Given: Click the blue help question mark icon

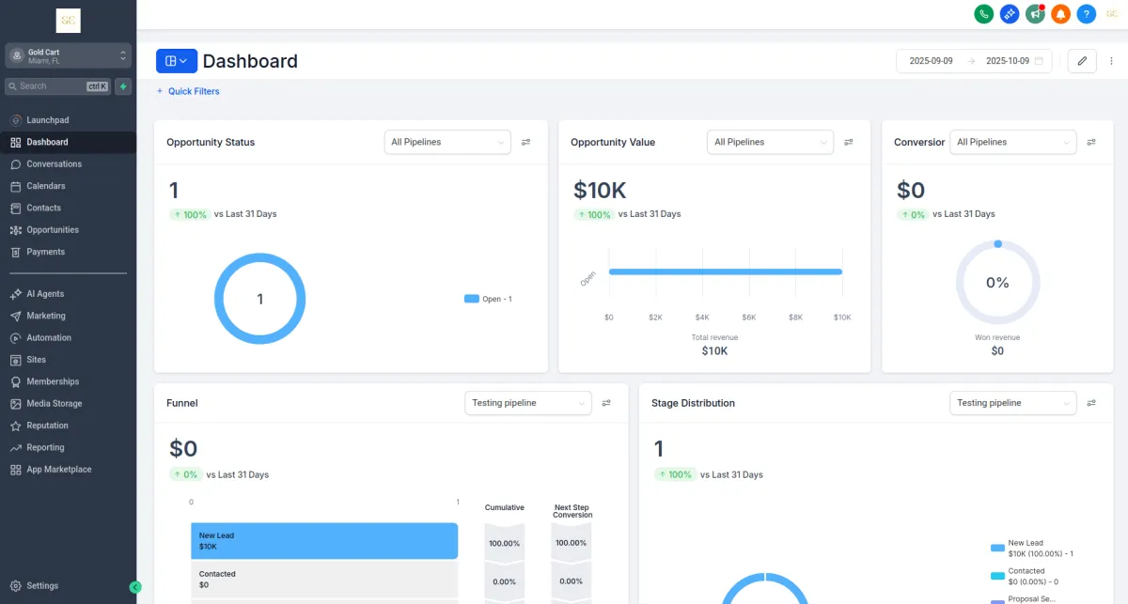Looking at the screenshot, I should tap(1086, 14).
